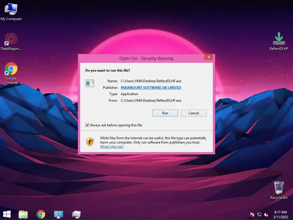Click the Cancel button

click(194, 113)
